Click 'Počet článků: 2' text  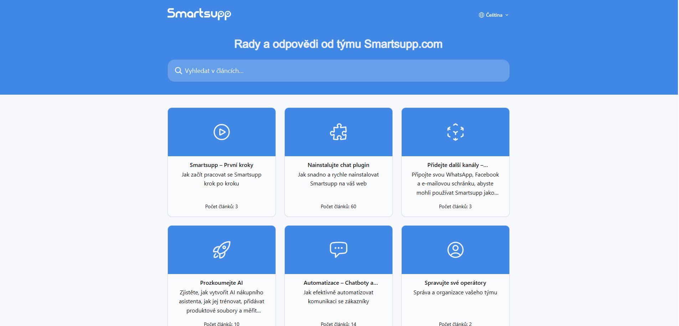[455, 324]
